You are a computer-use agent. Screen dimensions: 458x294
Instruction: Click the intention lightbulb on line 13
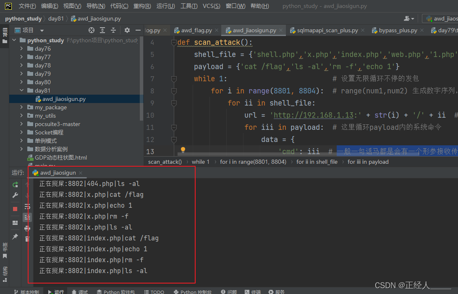click(x=183, y=150)
